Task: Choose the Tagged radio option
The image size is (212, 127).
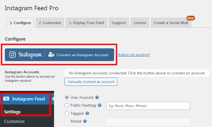Action: 67,113
